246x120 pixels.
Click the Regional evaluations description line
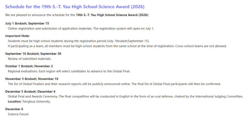[x=69, y=71]
